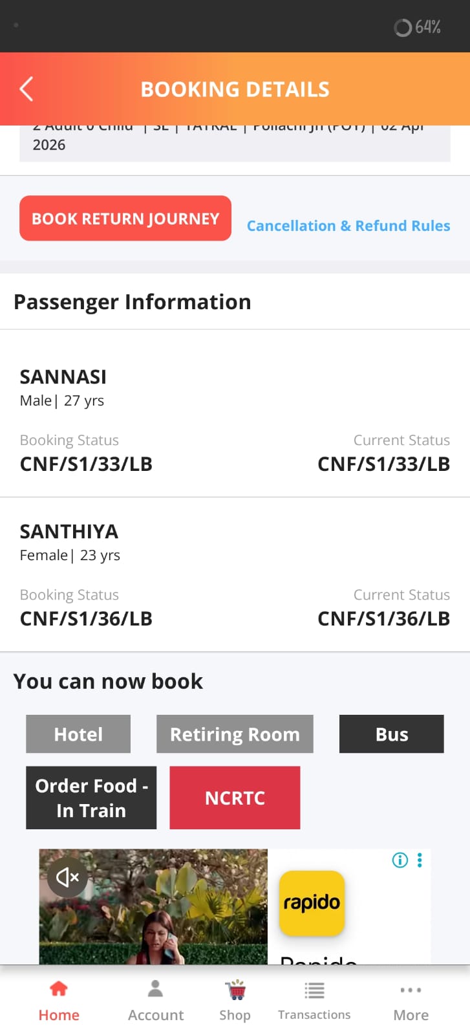Click the ad info icon
This screenshot has width=470, height=1035.
pos(400,860)
